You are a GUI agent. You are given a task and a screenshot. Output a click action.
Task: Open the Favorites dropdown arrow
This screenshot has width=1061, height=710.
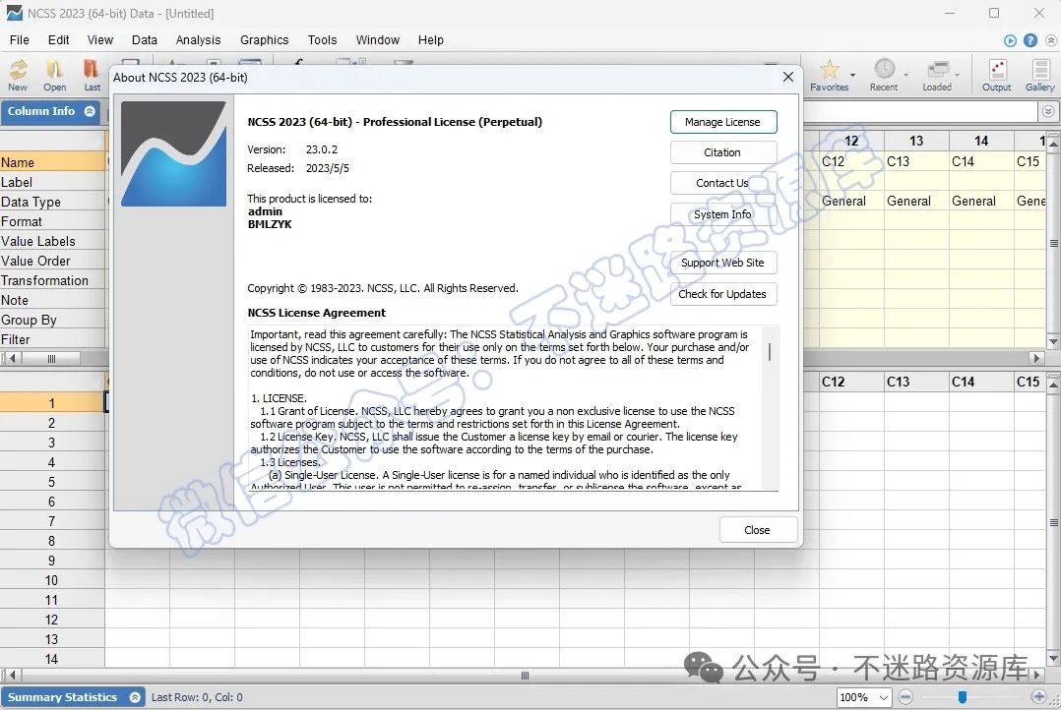tap(852, 75)
